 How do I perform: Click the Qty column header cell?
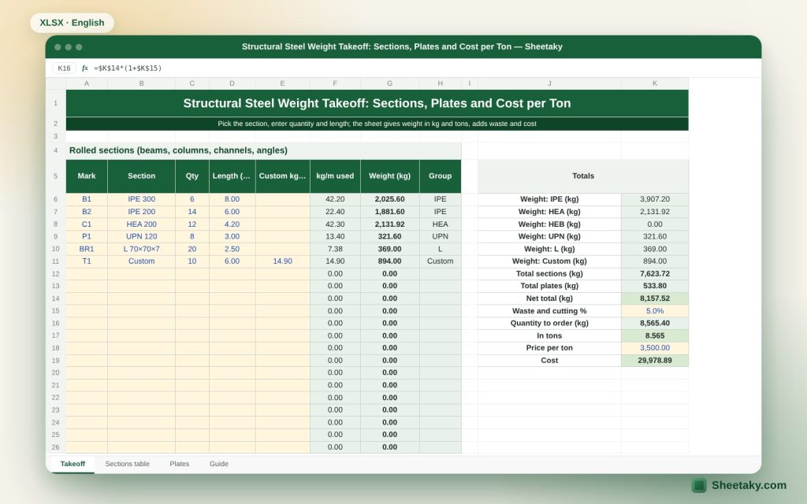point(192,176)
